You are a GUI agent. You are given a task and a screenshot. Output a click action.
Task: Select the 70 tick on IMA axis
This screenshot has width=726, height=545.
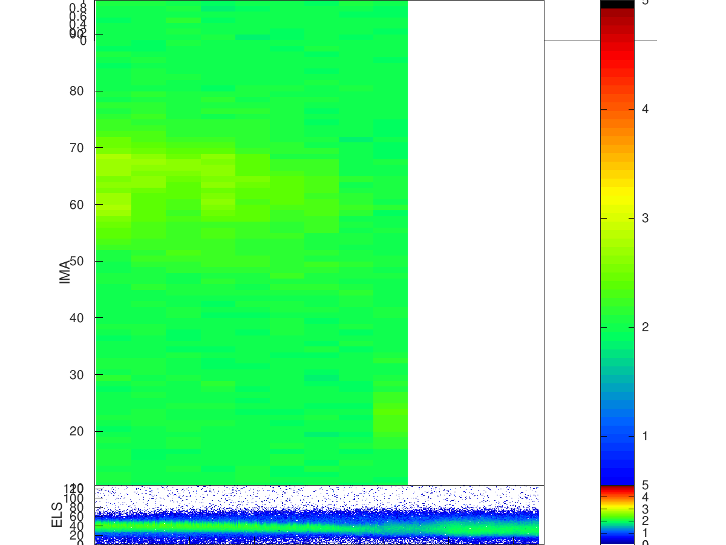(76, 148)
